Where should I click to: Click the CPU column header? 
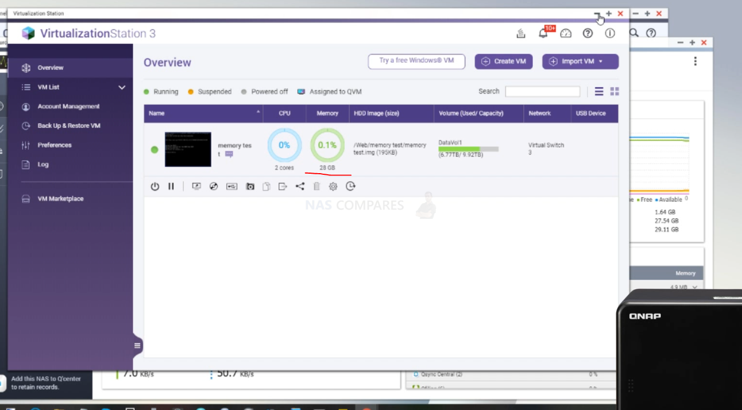(285, 113)
